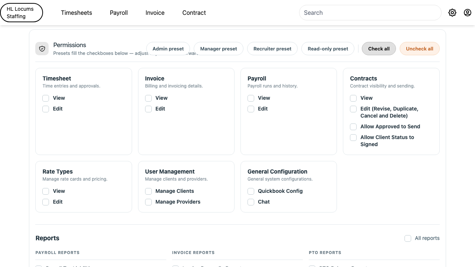Open the Payroll nav item

click(119, 13)
